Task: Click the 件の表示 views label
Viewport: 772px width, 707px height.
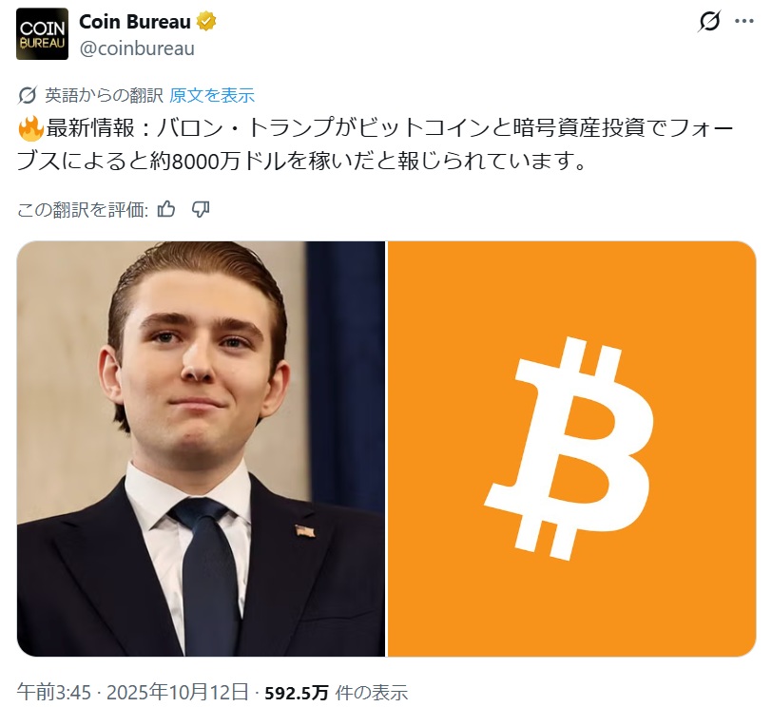Action: [372, 694]
